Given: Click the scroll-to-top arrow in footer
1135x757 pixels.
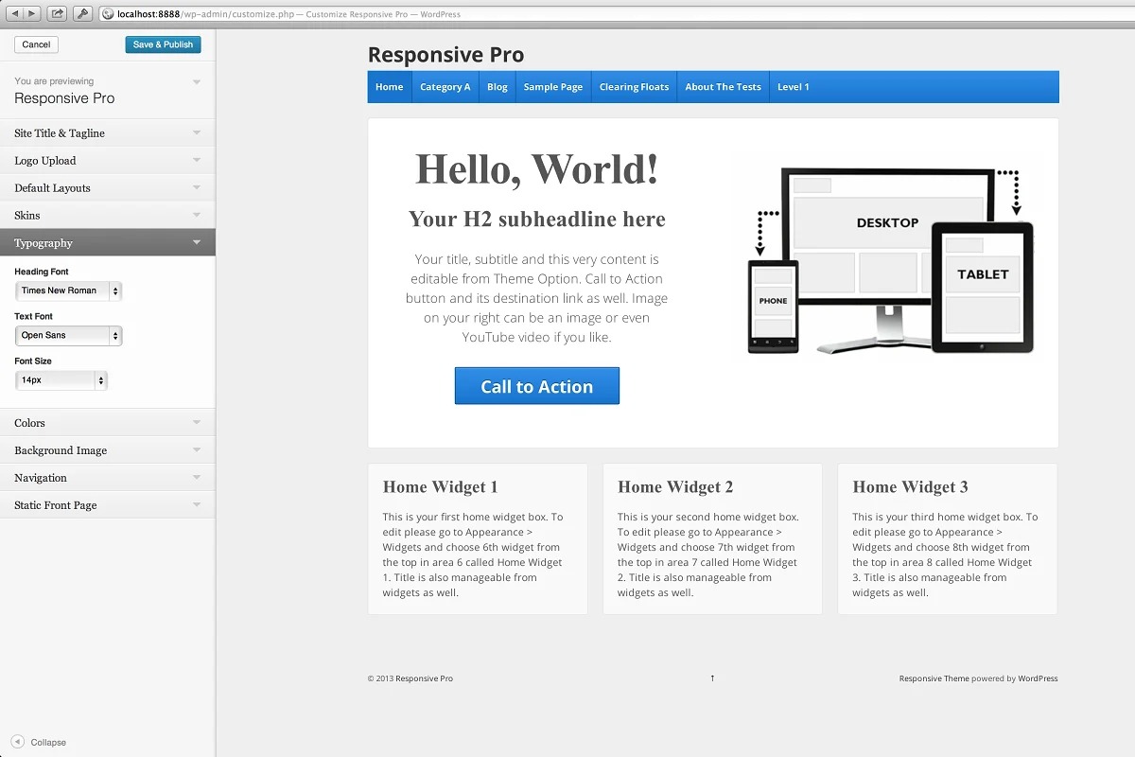Looking at the screenshot, I should pos(712,678).
